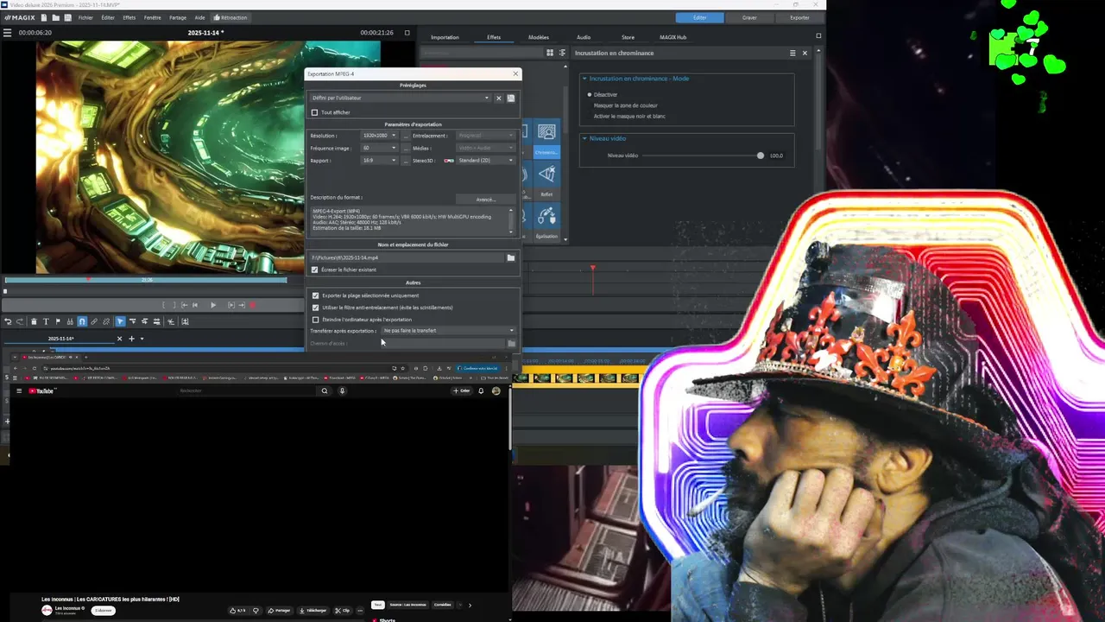Click the grid view icon in Effets panel
Viewport: 1105px width, 622px height.
(550, 53)
